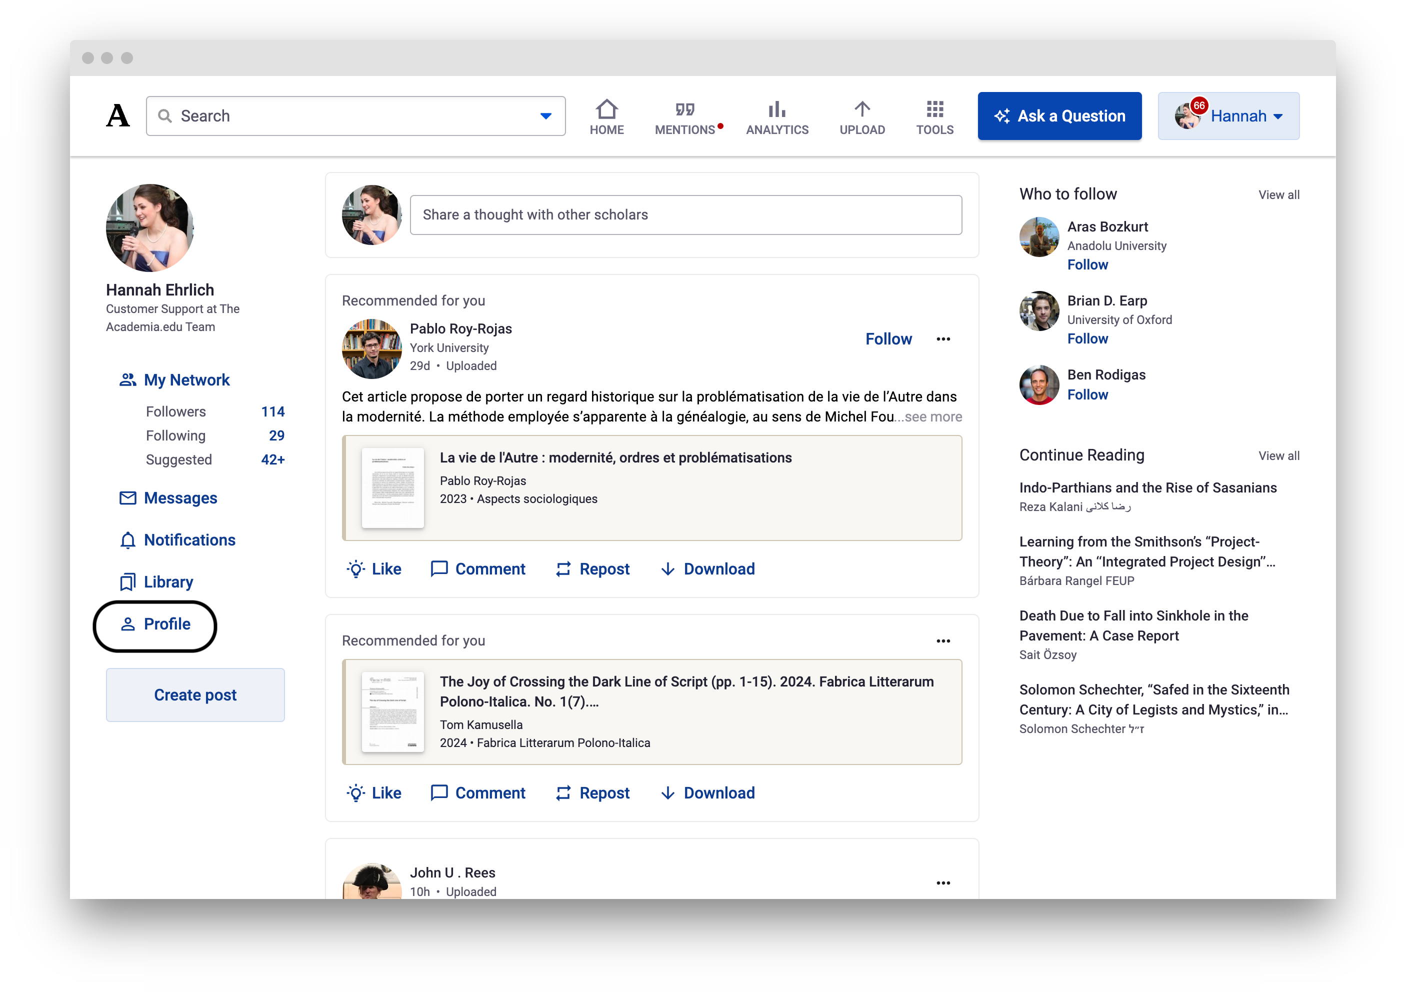
Task: Click Tom Kamusella paper thumbnail
Action: coord(392,711)
